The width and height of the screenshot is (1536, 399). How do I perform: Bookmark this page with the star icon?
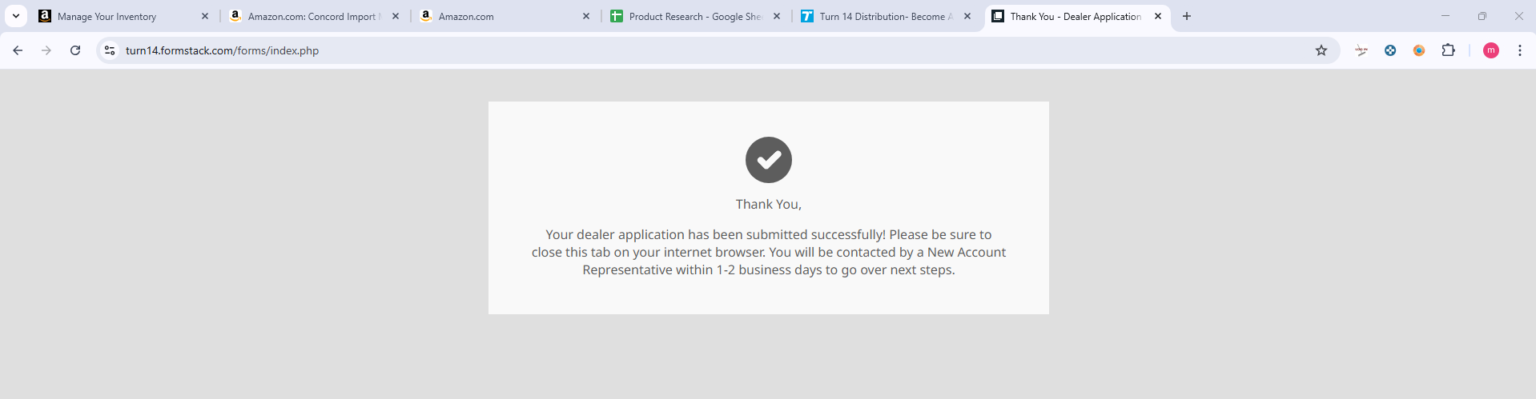(1321, 50)
